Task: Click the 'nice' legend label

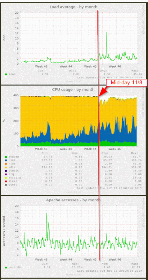Action: click(x=12, y=163)
